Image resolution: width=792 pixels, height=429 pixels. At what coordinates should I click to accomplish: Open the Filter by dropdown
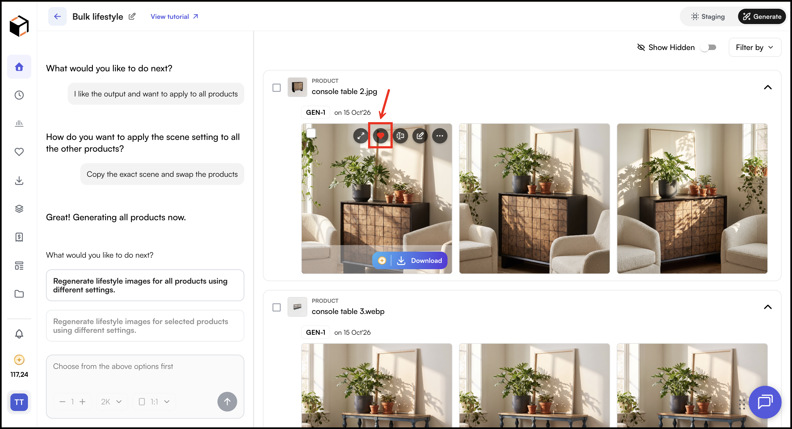point(754,47)
